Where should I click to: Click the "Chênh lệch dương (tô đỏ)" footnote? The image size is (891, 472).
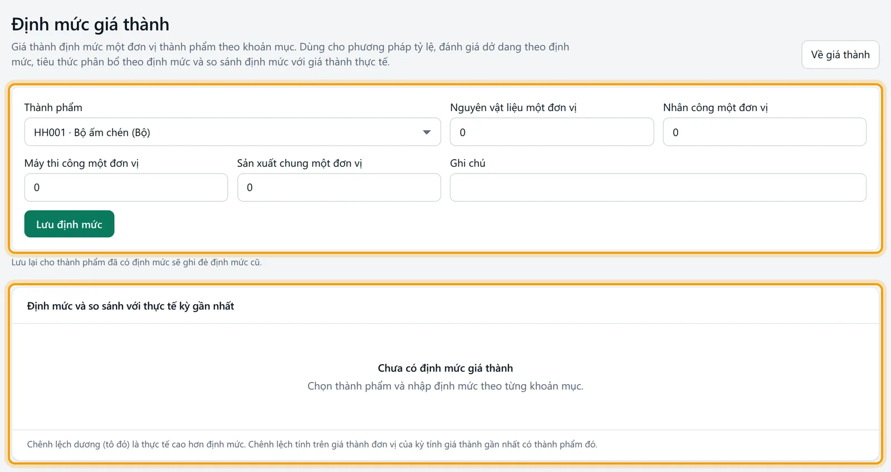[x=312, y=444]
